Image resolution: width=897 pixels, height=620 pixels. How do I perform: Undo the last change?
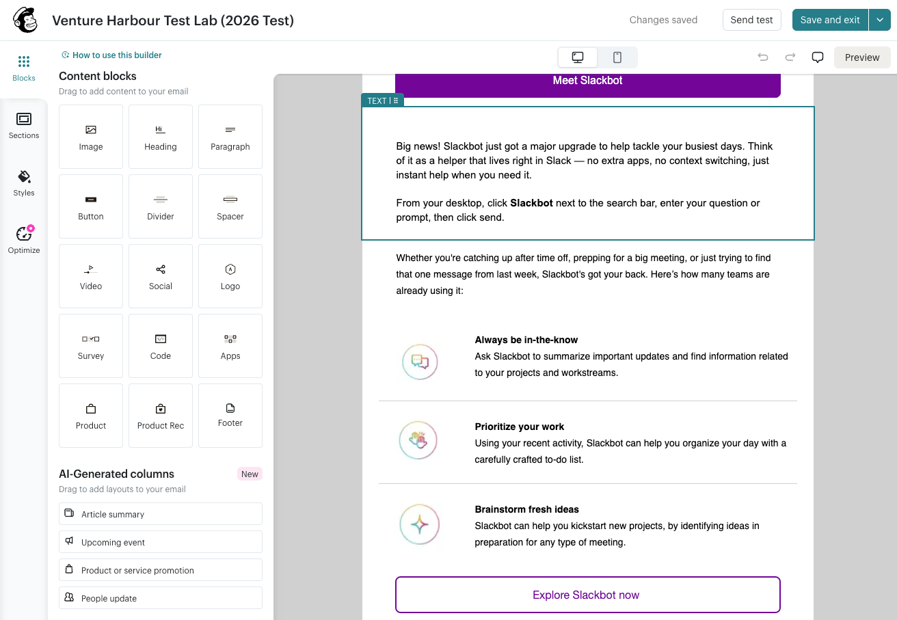(x=763, y=57)
